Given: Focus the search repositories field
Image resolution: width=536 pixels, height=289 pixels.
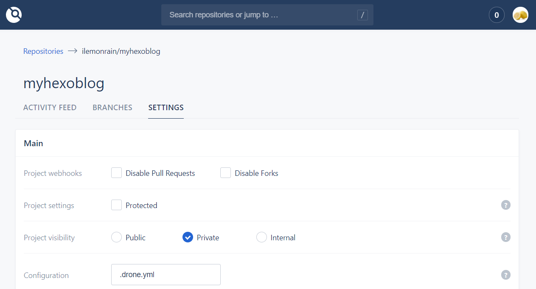Looking at the screenshot, I should tap(259, 15).
